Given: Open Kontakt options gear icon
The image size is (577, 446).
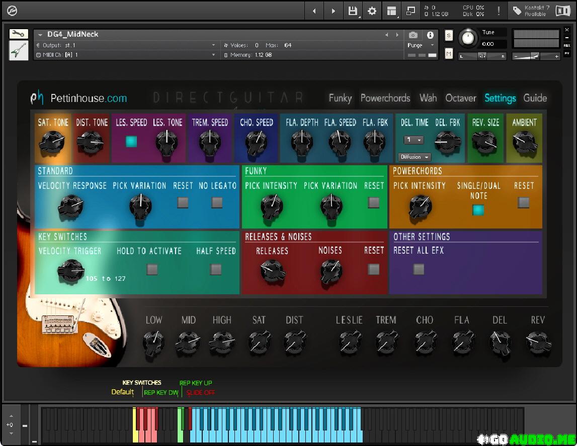Looking at the screenshot, I should click(x=372, y=11).
